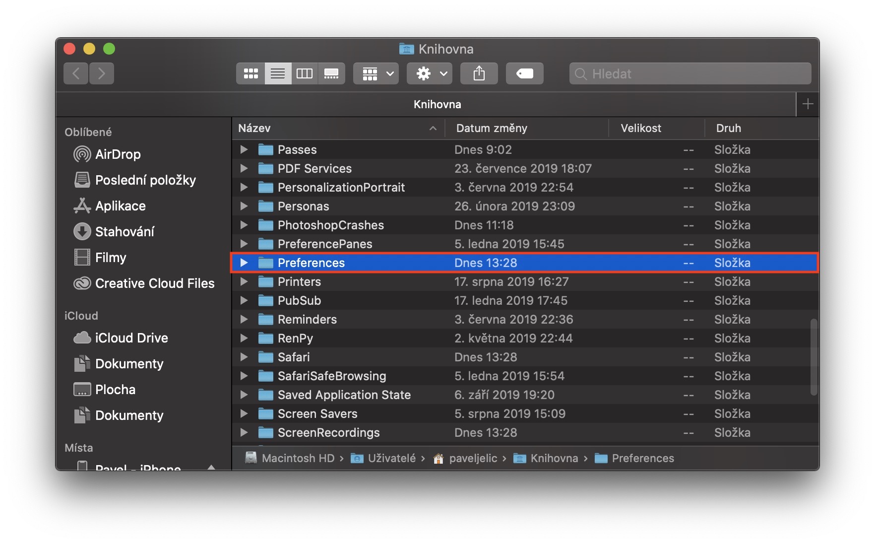Expand the Safari folder disclosure triangle
This screenshot has width=875, height=544.
coord(244,357)
